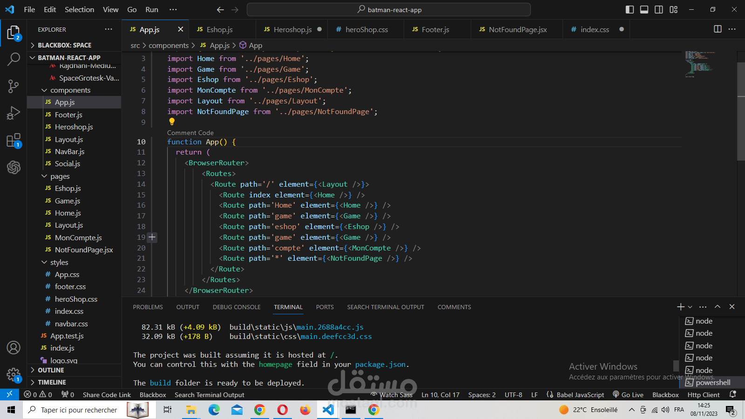
Task: Select the powershell terminal instance
Action: 712,383
